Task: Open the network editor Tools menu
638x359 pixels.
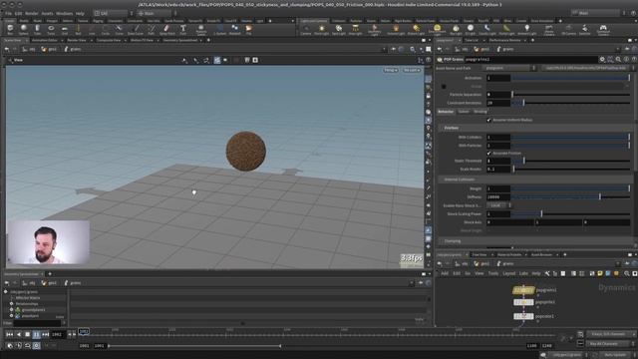Action: [493, 273]
